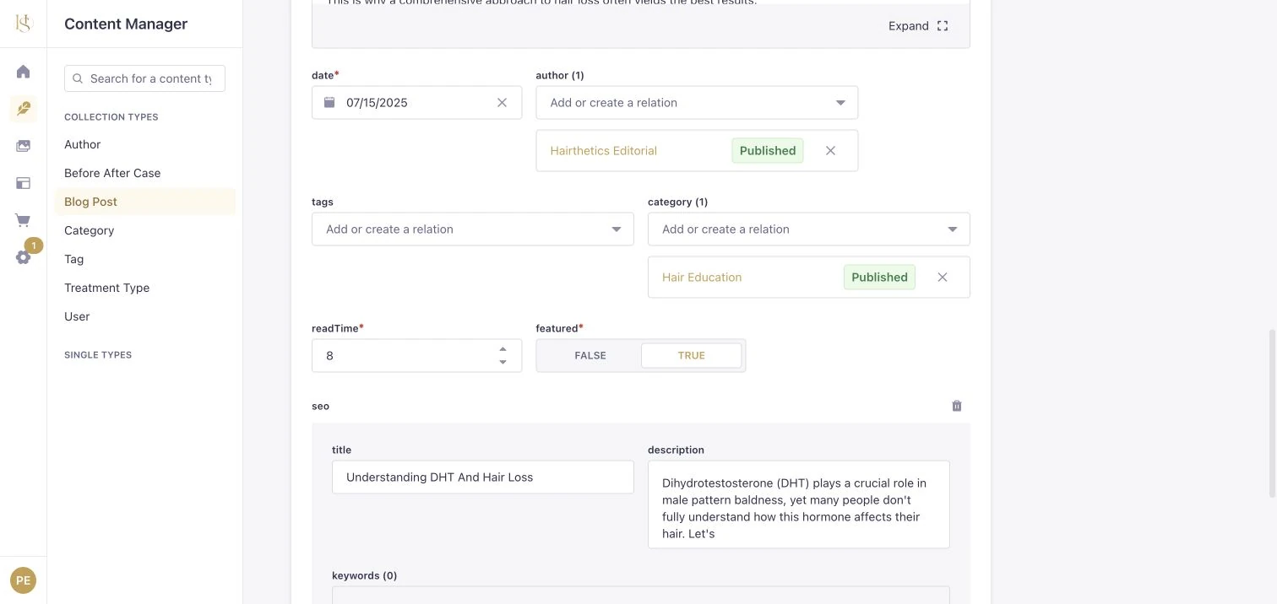Click the Published badge beside Hair Education
Viewport: 1277px width, 604px height.
point(879,277)
